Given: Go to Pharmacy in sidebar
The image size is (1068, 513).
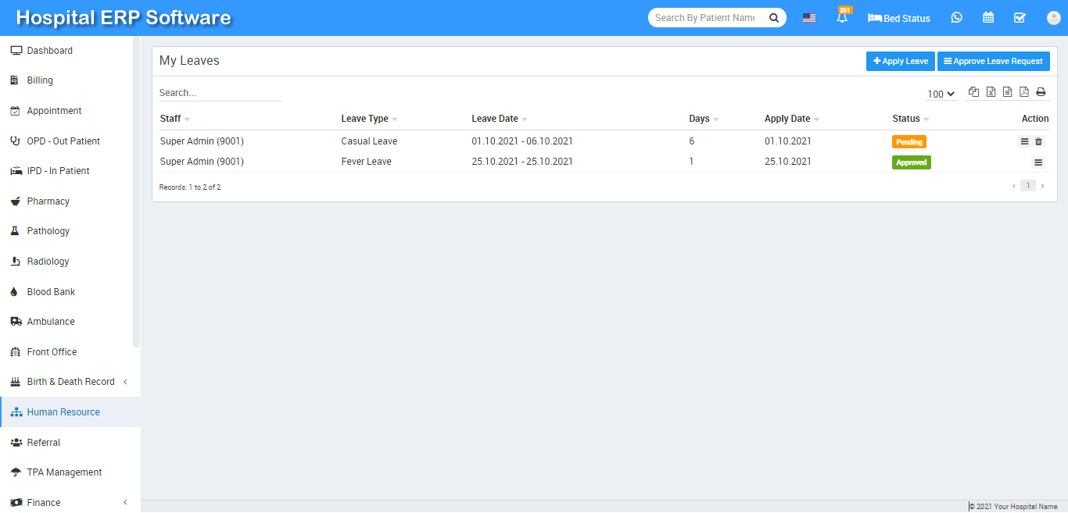Looking at the screenshot, I should (x=48, y=201).
